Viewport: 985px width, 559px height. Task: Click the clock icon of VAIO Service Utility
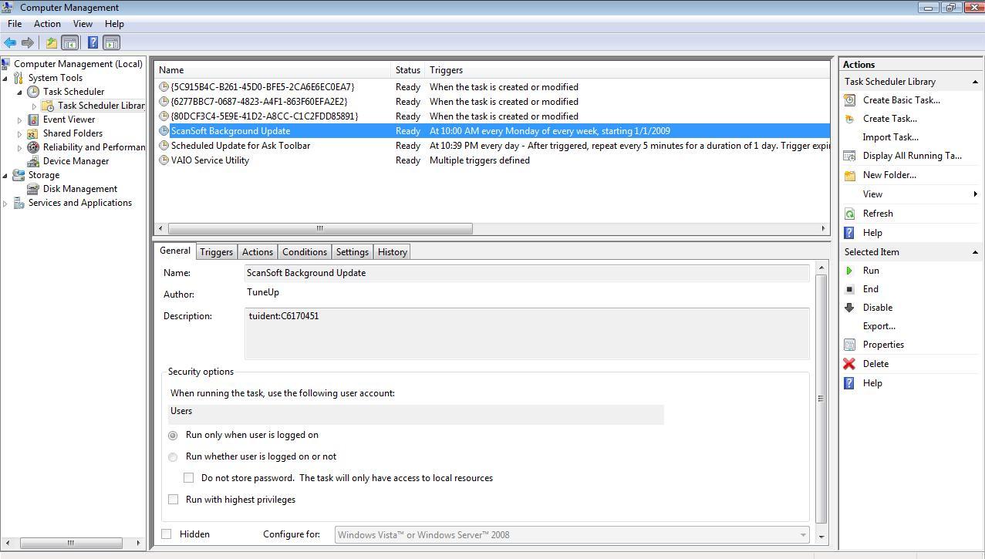click(164, 160)
